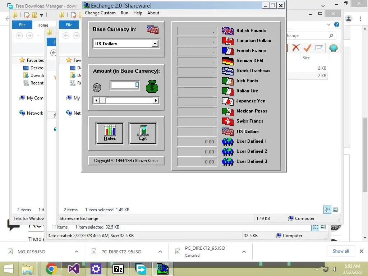Open the Base Currency dropdown arrow

[155, 43]
